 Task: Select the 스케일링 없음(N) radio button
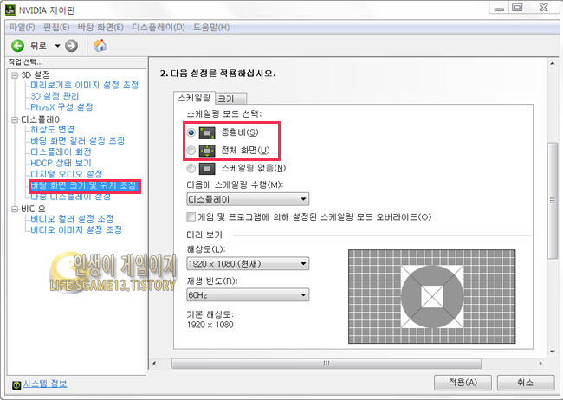(x=191, y=168)
